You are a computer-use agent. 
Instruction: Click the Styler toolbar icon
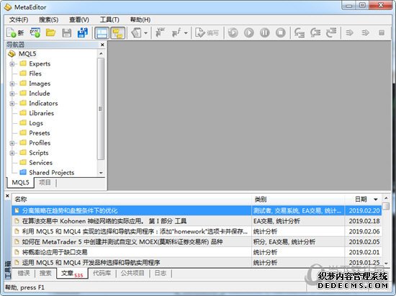click(136, 33)
